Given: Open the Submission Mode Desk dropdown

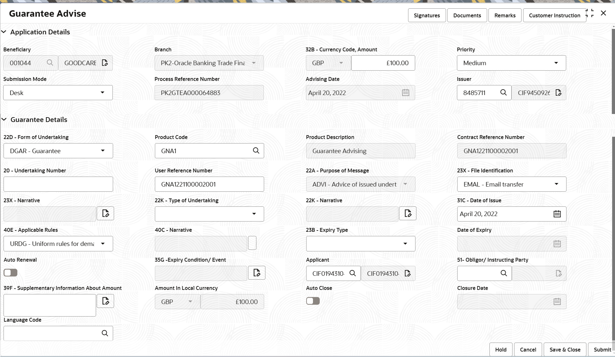Looking at the screenshot, I should [x=58, y=92].
